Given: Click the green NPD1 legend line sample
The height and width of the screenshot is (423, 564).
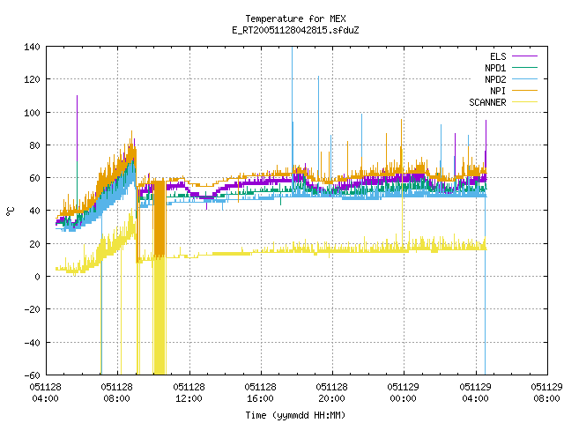Looking at the screenshot, I should (524, 67).
